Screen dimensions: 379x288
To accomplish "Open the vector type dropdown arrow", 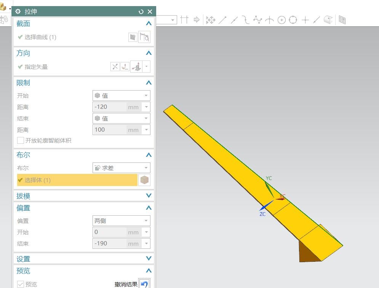I will tap(147, 67).
